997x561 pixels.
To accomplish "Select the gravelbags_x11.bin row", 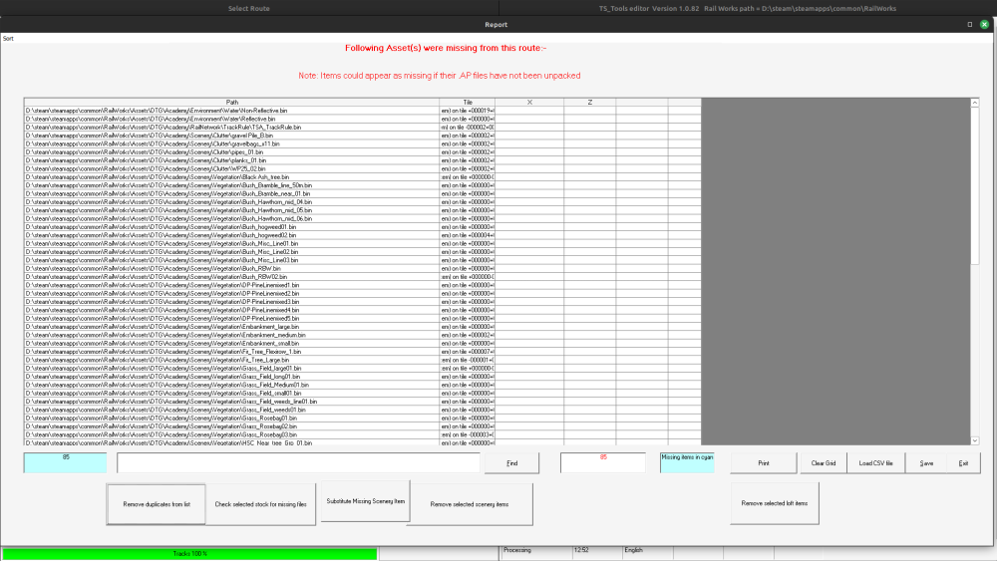I will click(x=363, y=143).
